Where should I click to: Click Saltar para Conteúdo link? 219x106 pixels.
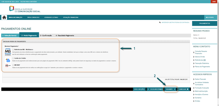29,2
